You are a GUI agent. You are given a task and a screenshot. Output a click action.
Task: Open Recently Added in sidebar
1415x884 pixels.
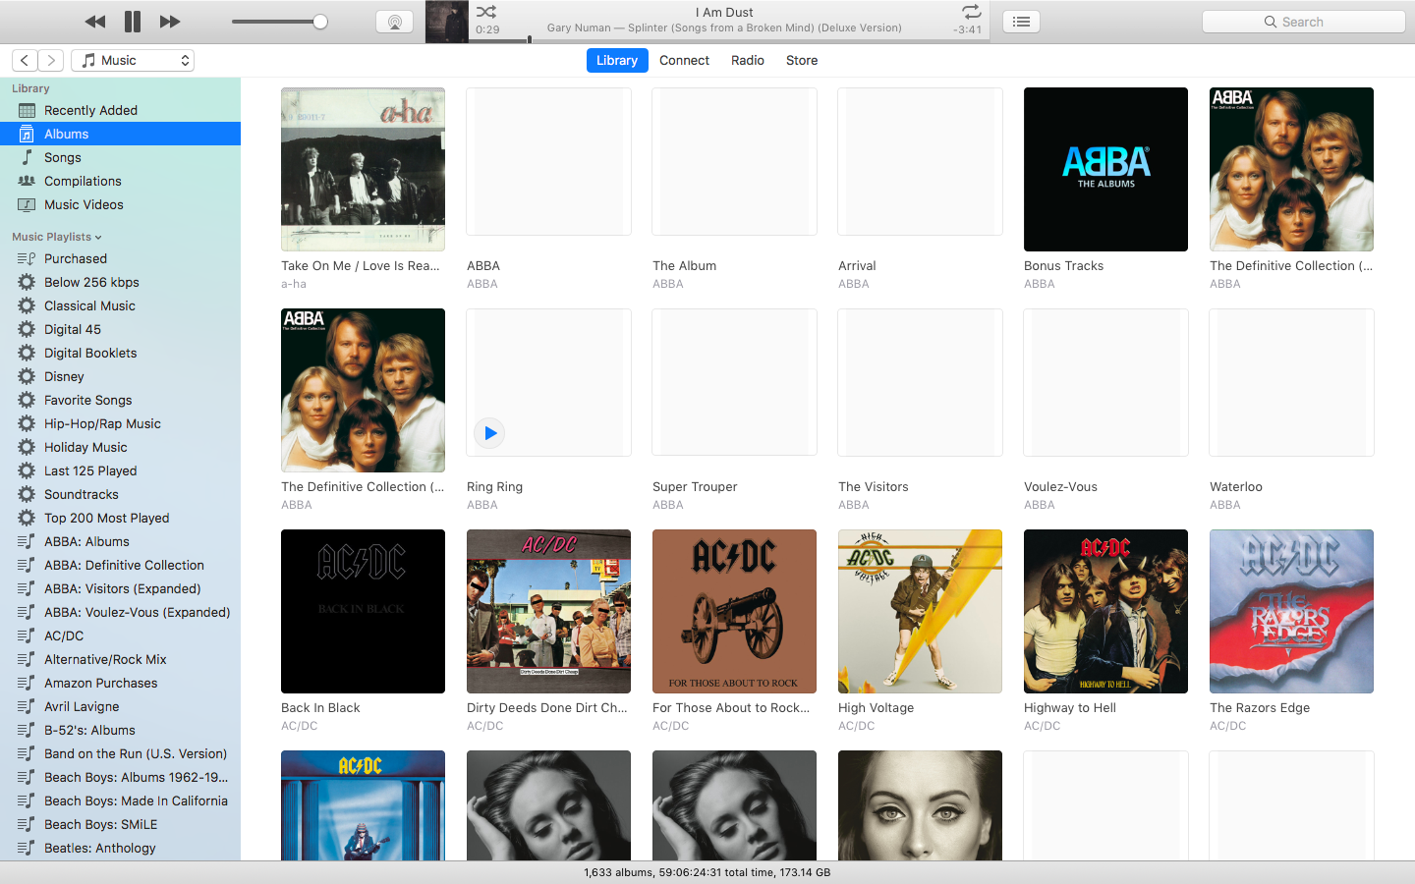(120, 110)
